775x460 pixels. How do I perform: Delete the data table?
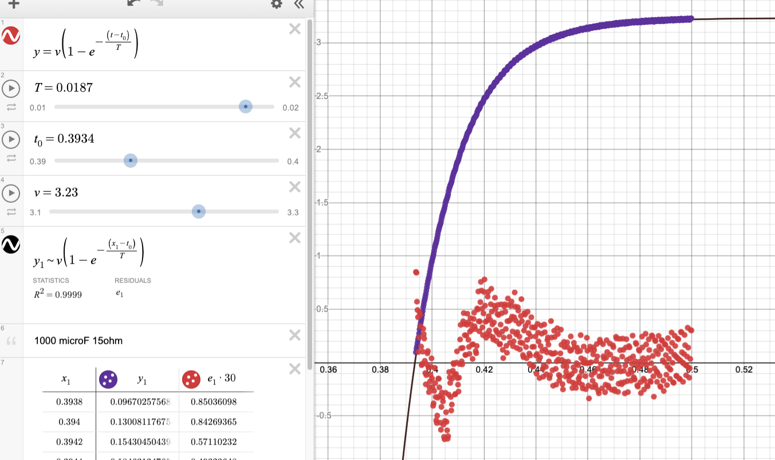click(x=295, y=368)
